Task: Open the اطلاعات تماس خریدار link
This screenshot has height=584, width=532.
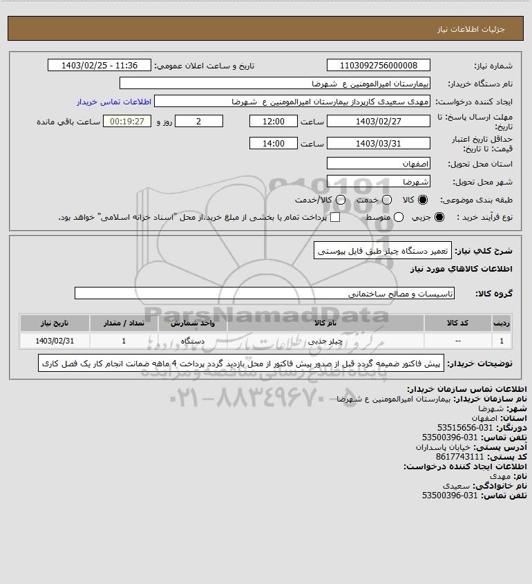Action: point(114,102)
